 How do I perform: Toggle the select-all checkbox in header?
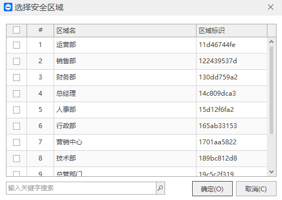pos(16,30)
